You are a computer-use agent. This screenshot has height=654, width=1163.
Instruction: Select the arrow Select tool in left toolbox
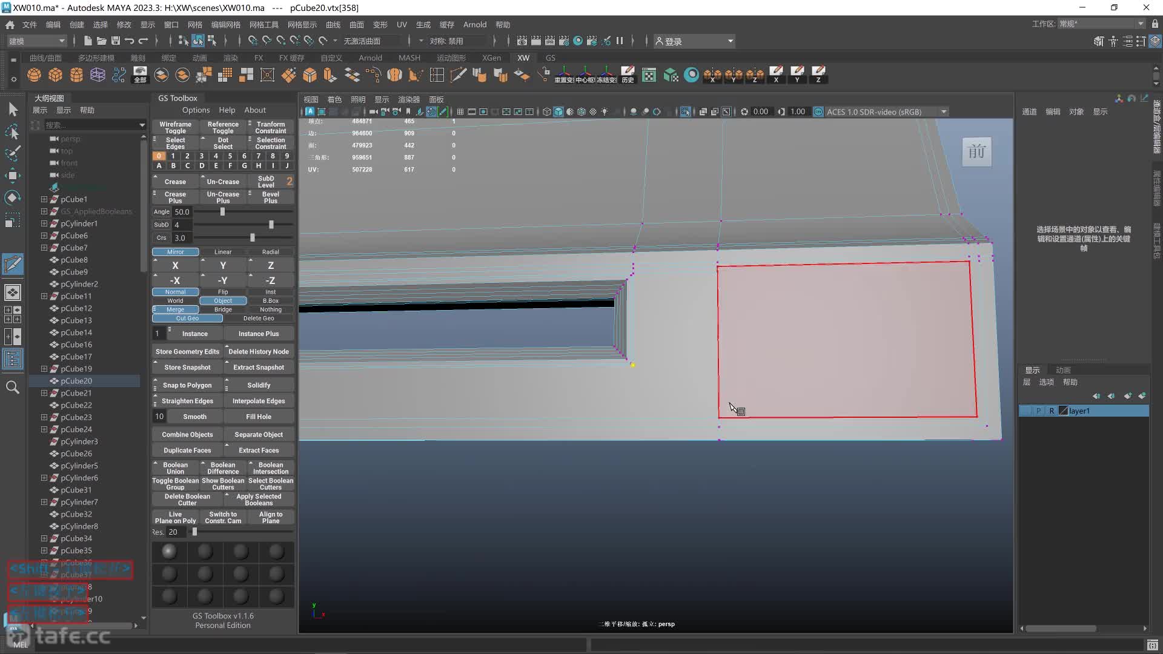[x=13, y=109]
